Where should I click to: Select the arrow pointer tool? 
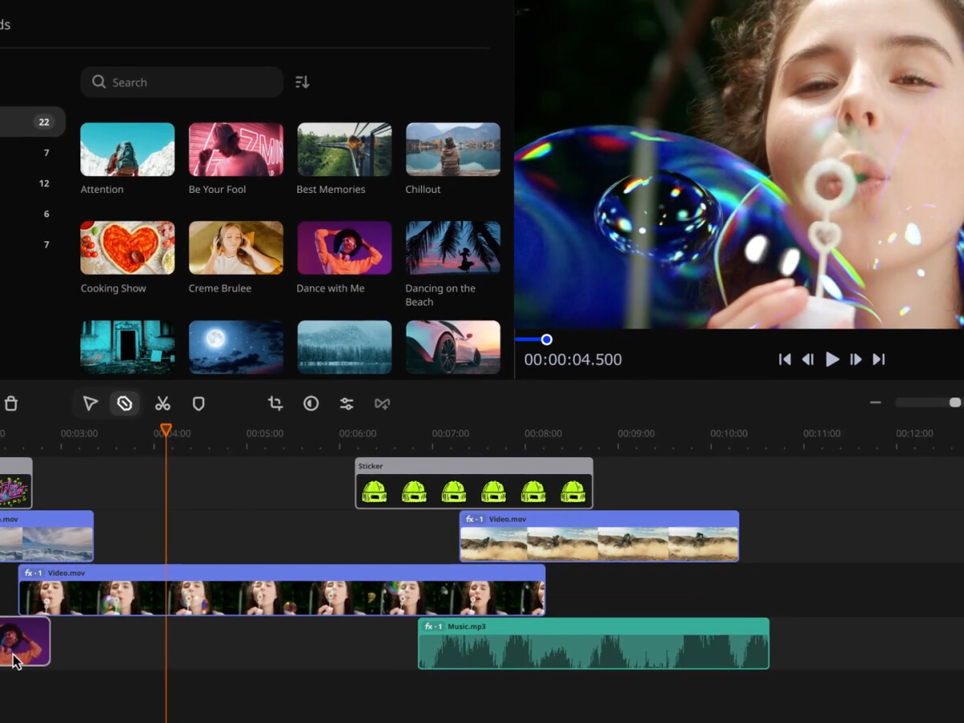coord(91,403)
